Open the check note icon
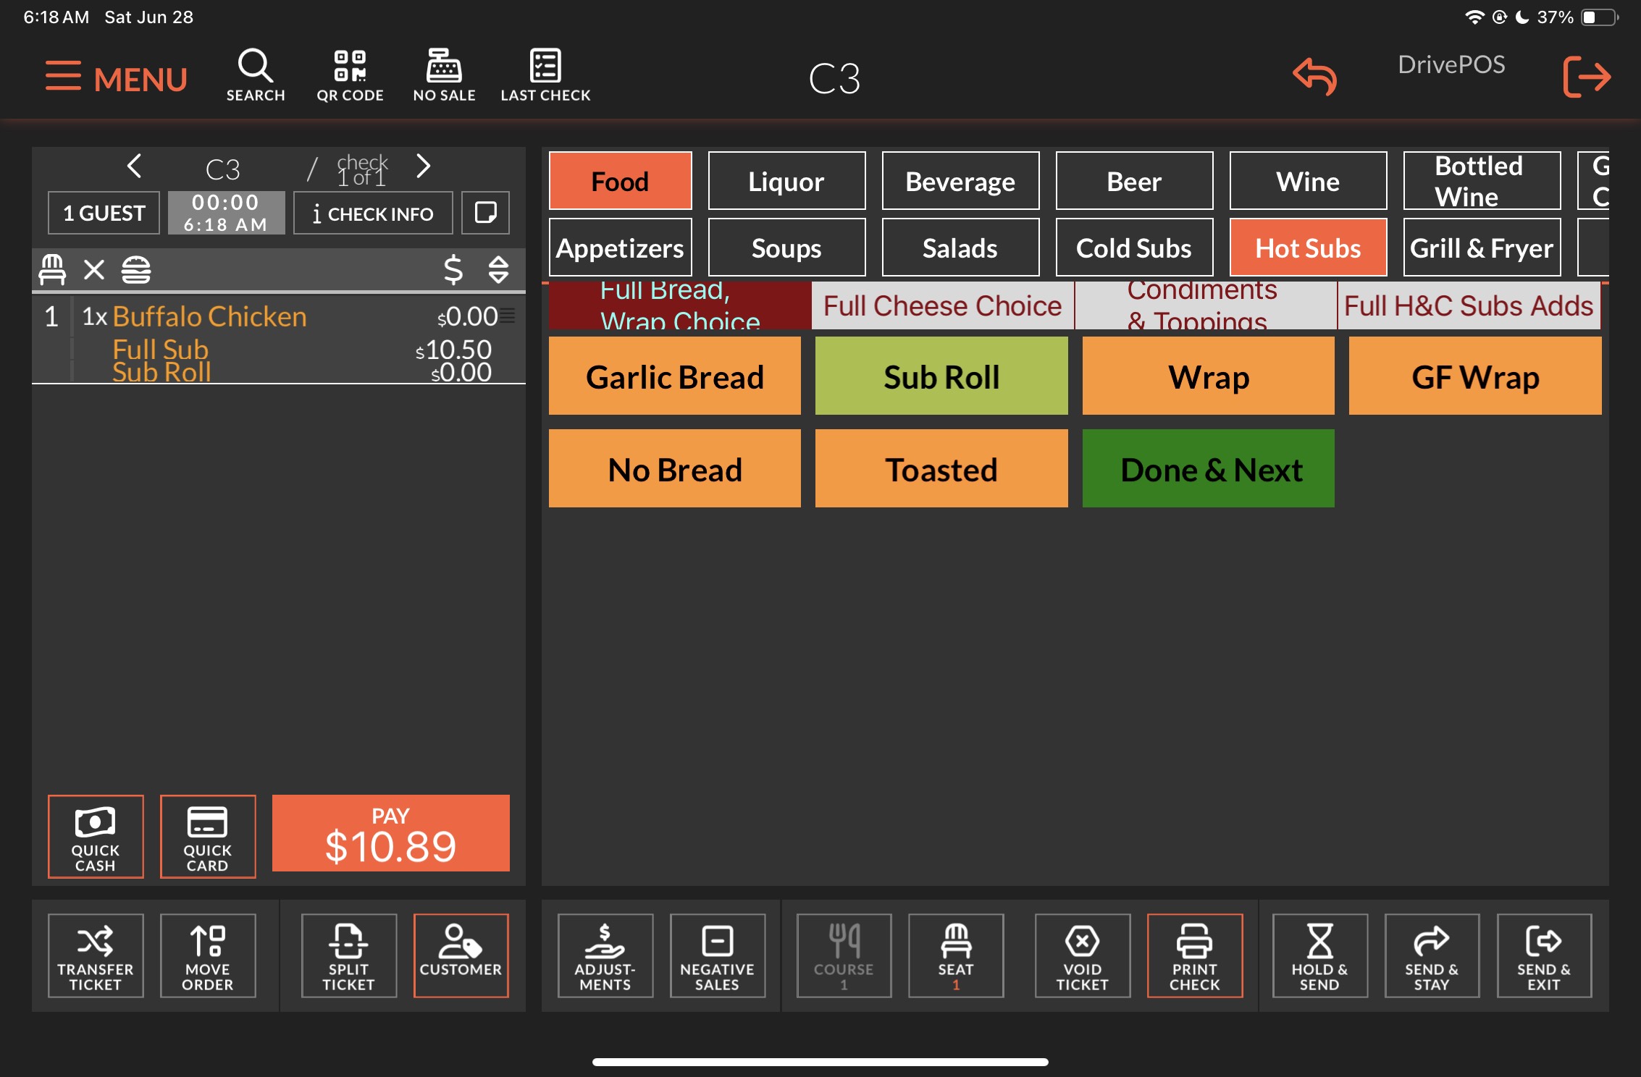1641x1077 pixels. [485, 213]
